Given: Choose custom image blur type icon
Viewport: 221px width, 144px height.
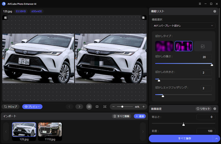Looking at the screenshot, I should [x=203, y=46].
